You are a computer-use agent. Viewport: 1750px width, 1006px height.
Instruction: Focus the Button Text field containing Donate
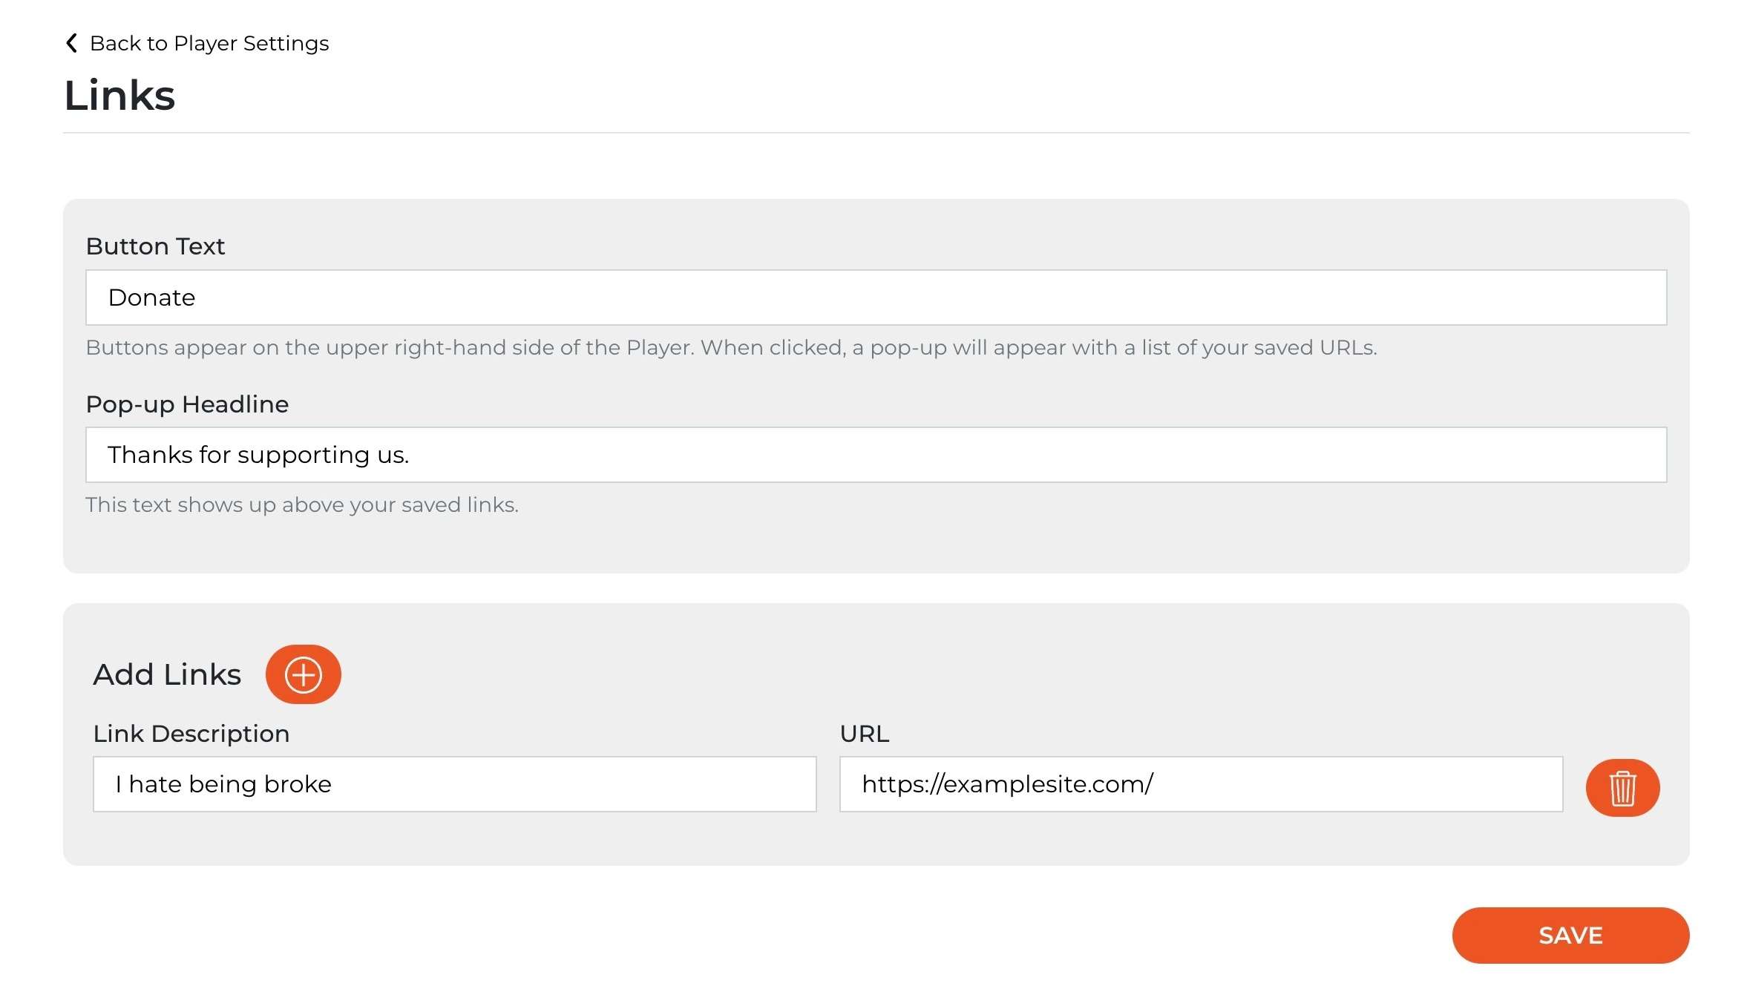[x=876, y=297]
